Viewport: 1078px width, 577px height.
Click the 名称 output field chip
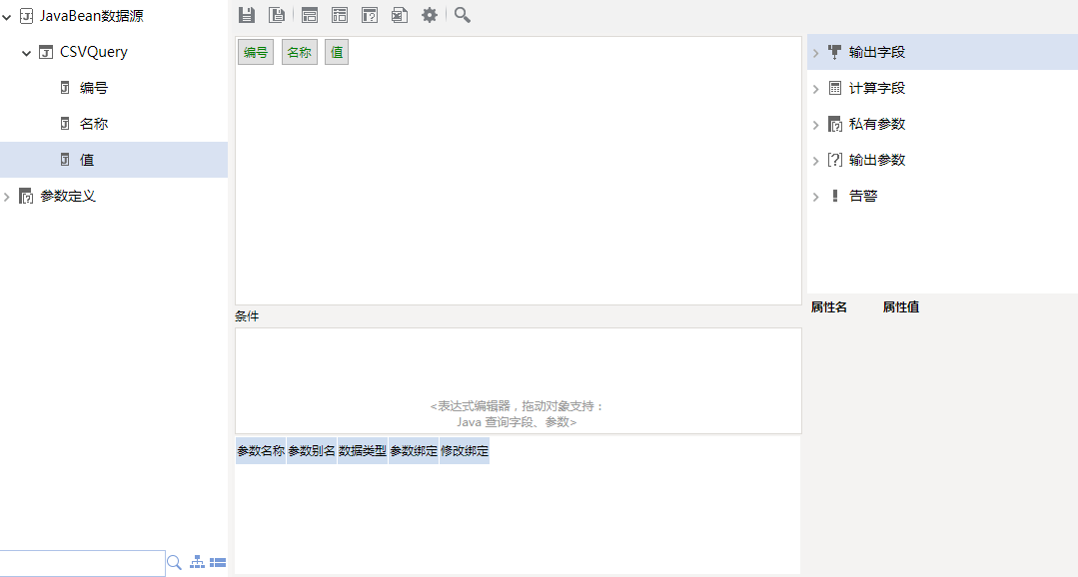(299, 52)
